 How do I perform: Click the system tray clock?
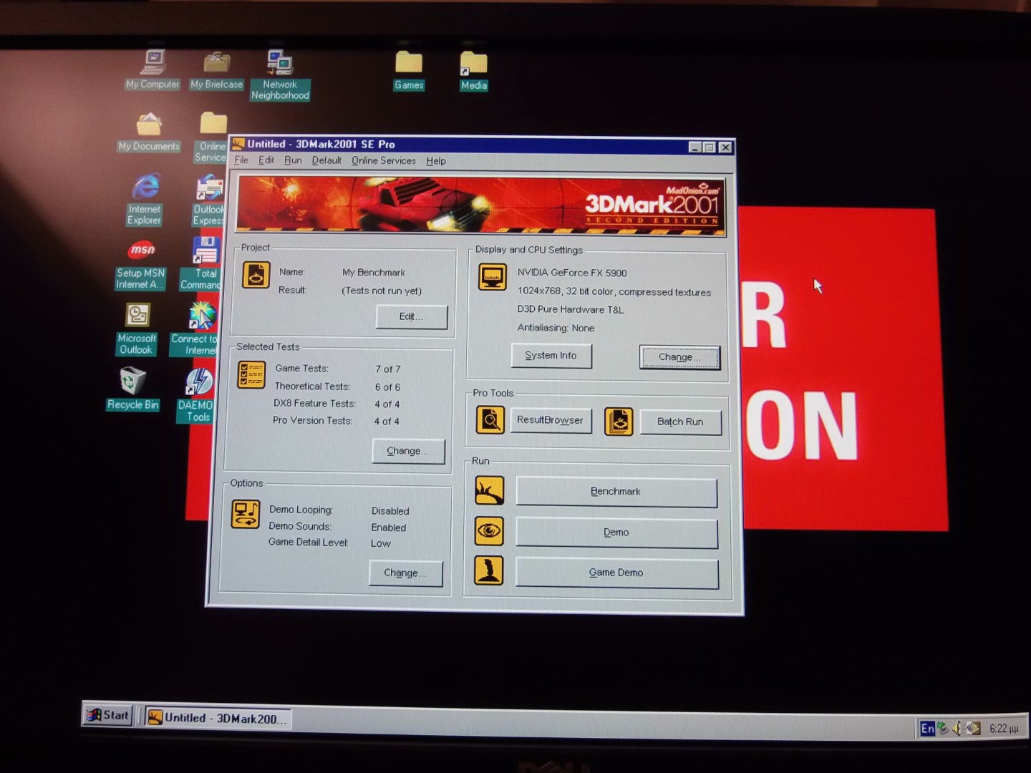1004,729
